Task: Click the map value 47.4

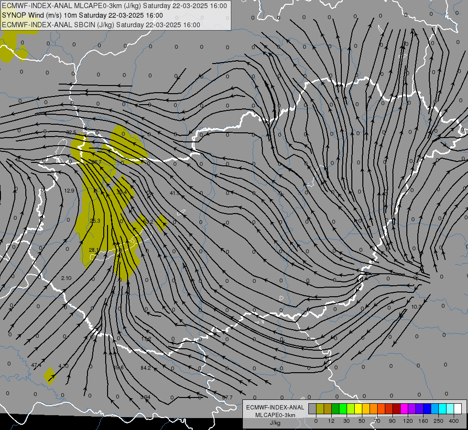Action: pyautogui.click(x=36, y=365)
